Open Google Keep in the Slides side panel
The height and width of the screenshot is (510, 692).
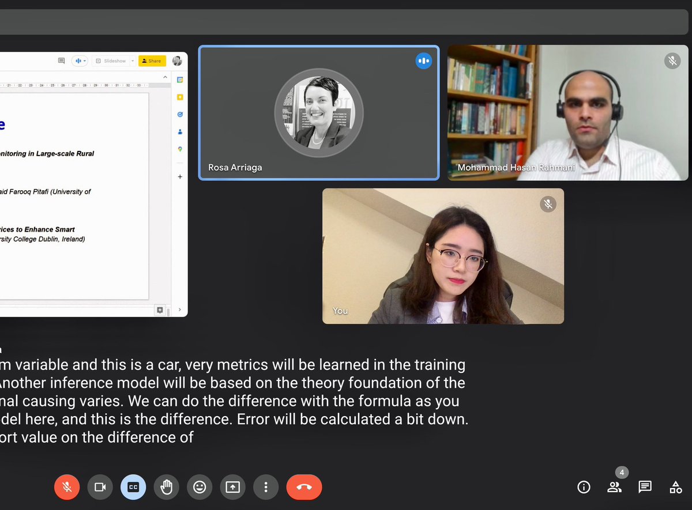click(179, 97)
